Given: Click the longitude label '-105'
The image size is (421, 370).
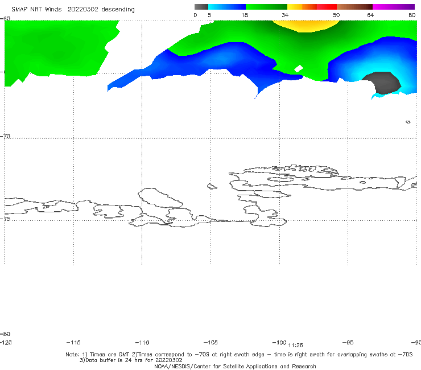Looking at the screenshot, I should point(210,343).
